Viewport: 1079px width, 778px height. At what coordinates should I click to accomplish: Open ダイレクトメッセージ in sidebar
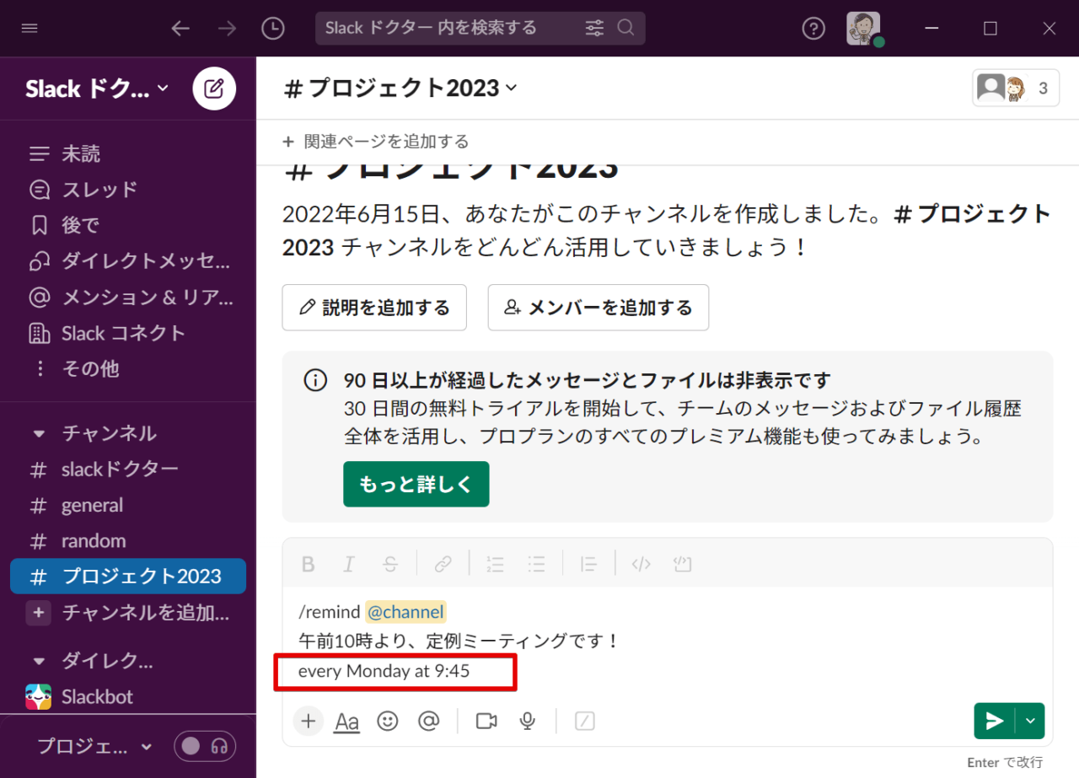pos(128,261)
